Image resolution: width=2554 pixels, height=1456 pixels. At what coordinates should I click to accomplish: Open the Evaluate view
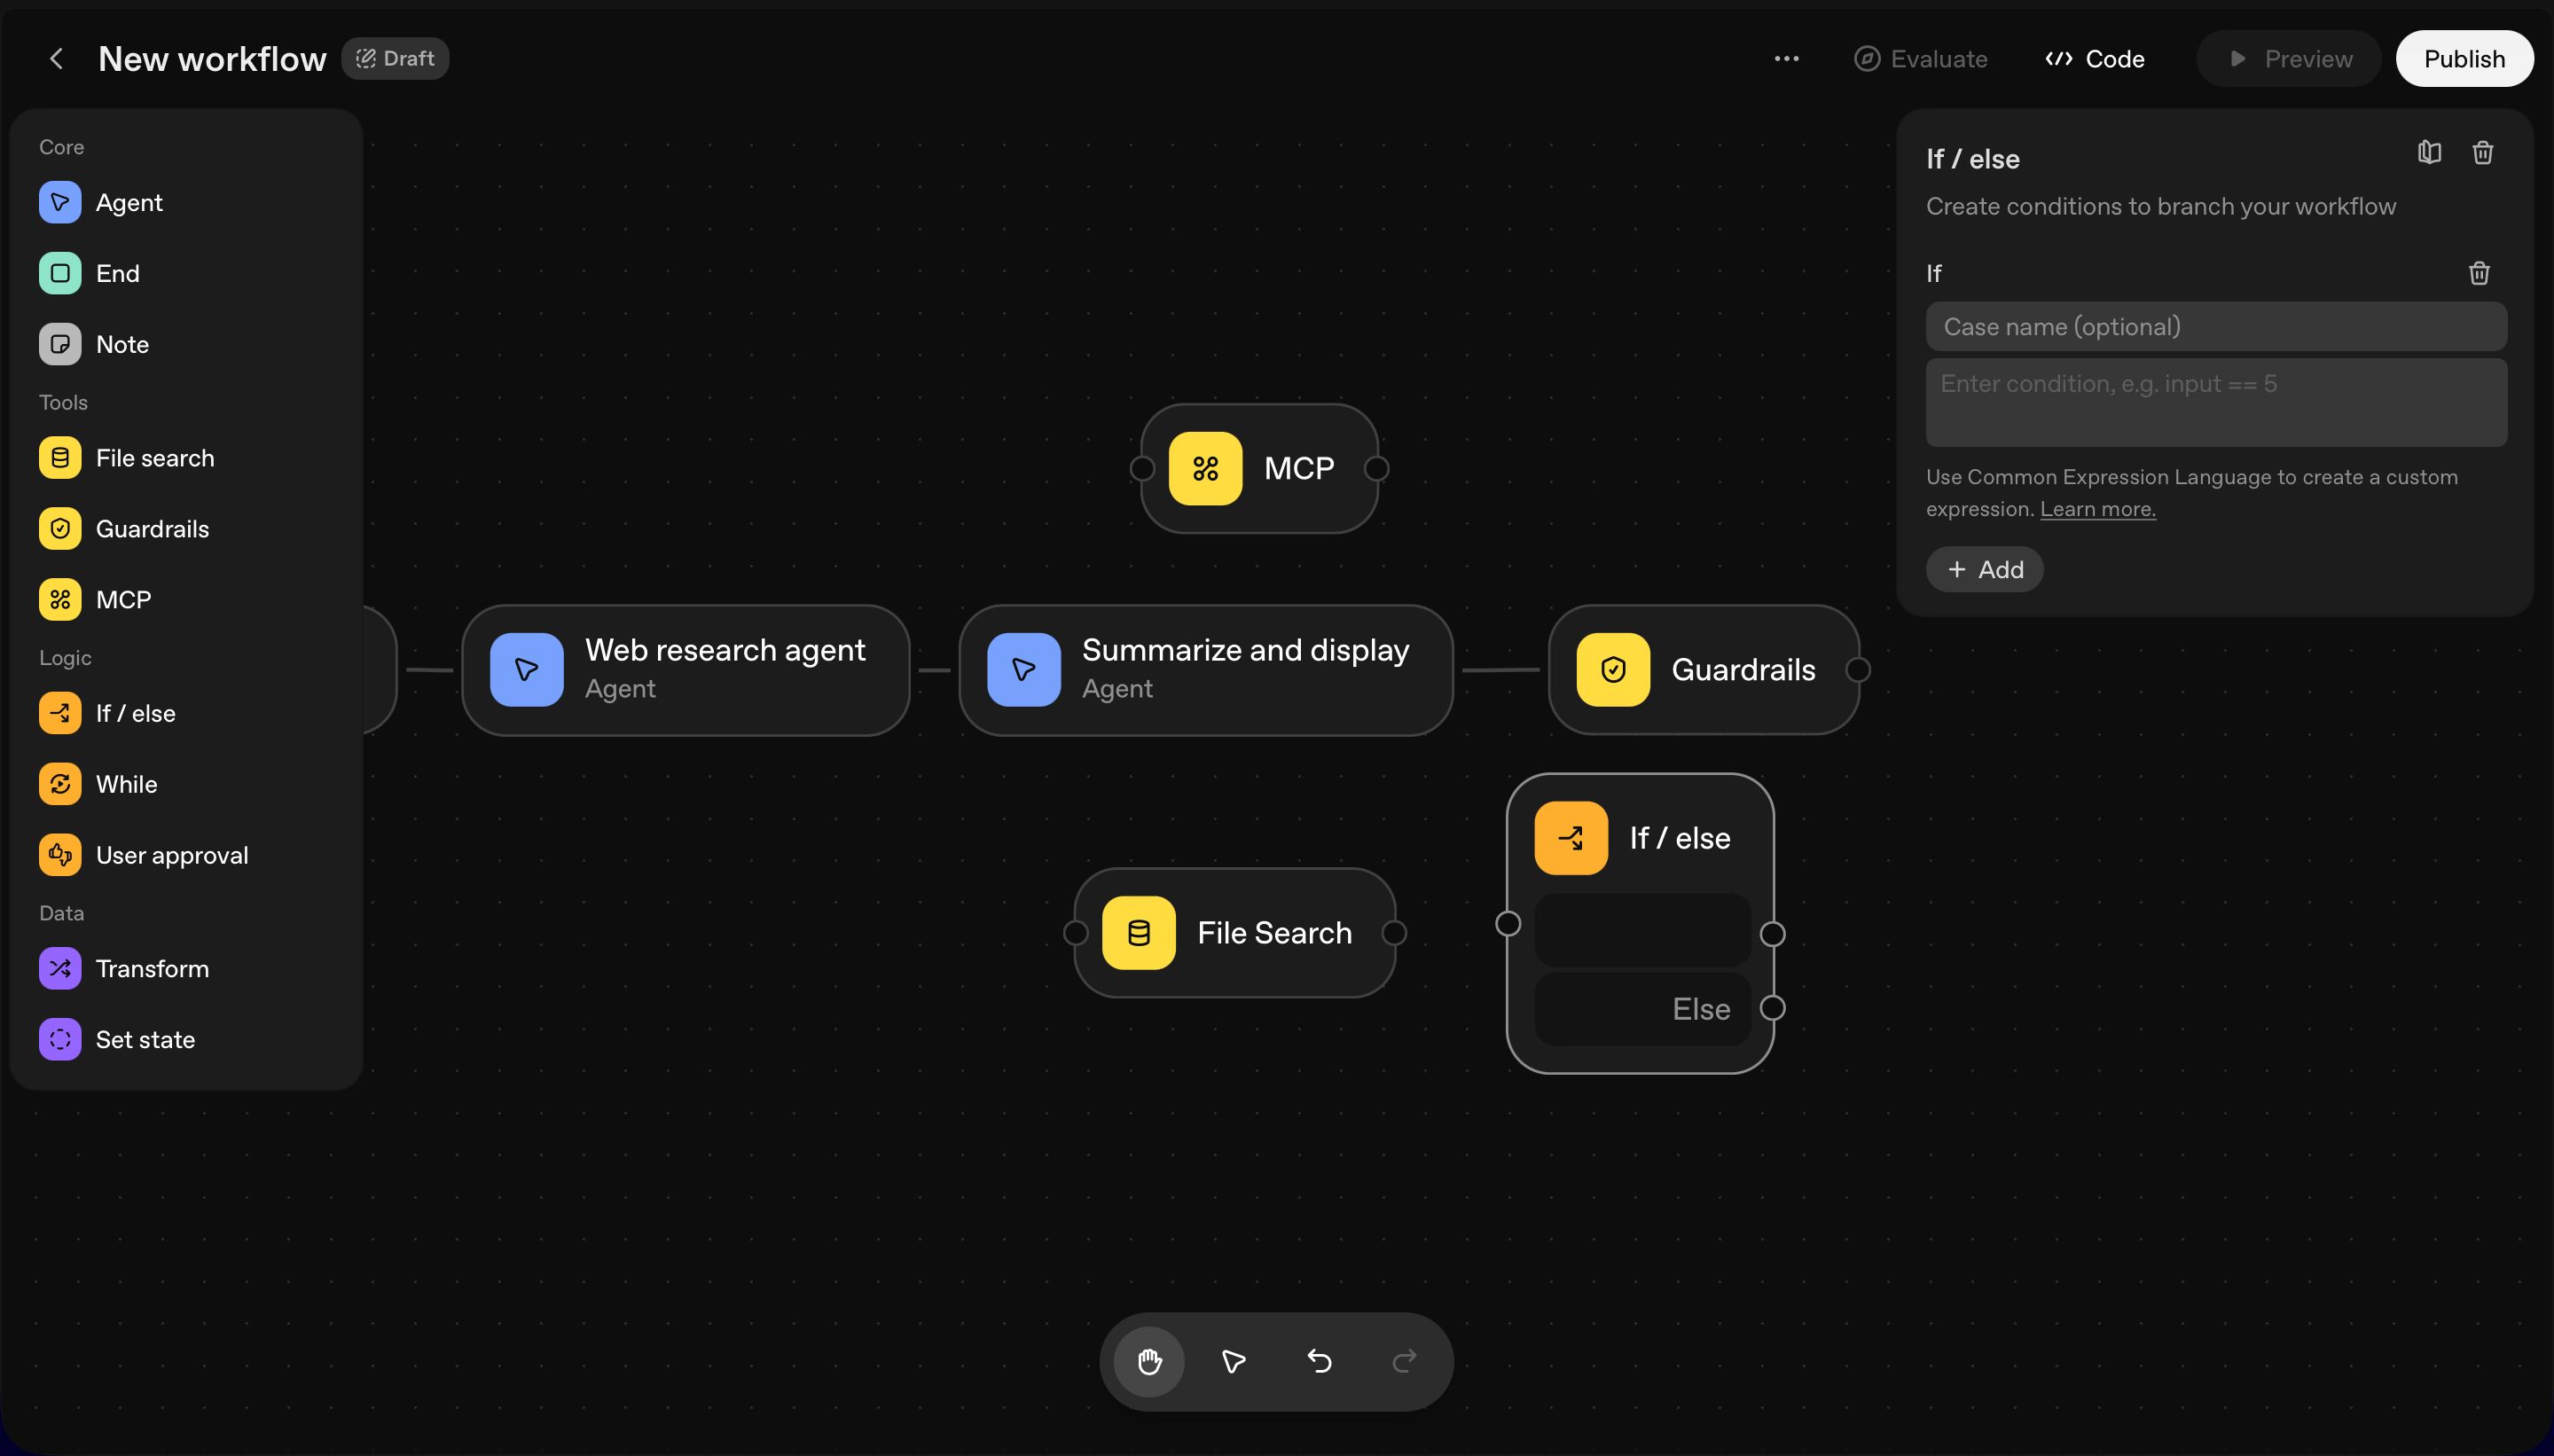click(x=1920, y=59)
